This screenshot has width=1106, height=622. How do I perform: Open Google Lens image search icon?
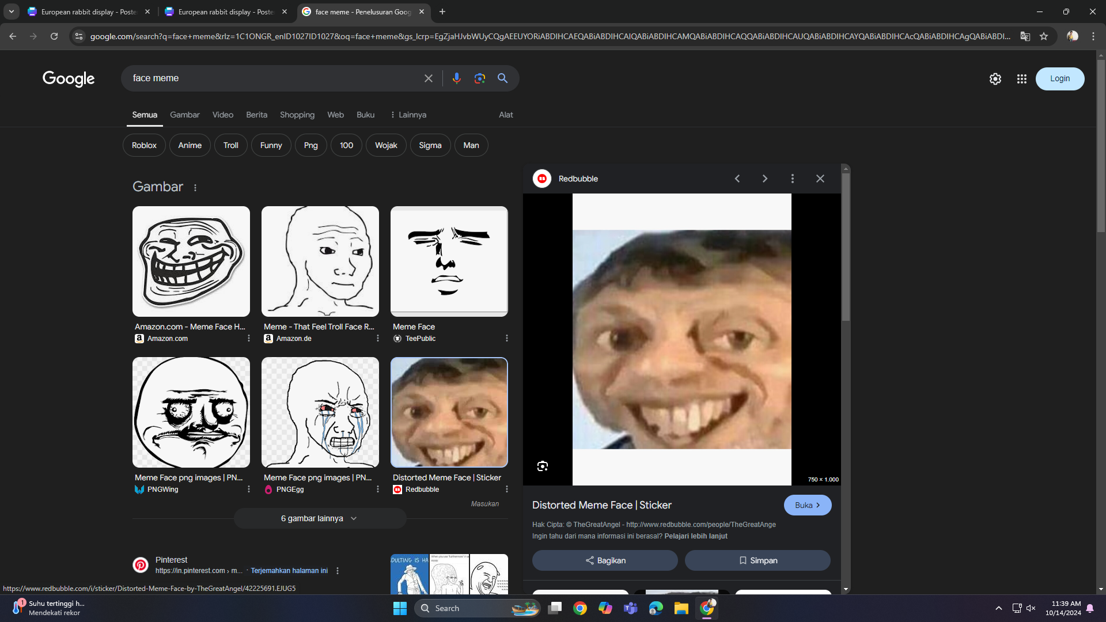click(x=479, y=78)
